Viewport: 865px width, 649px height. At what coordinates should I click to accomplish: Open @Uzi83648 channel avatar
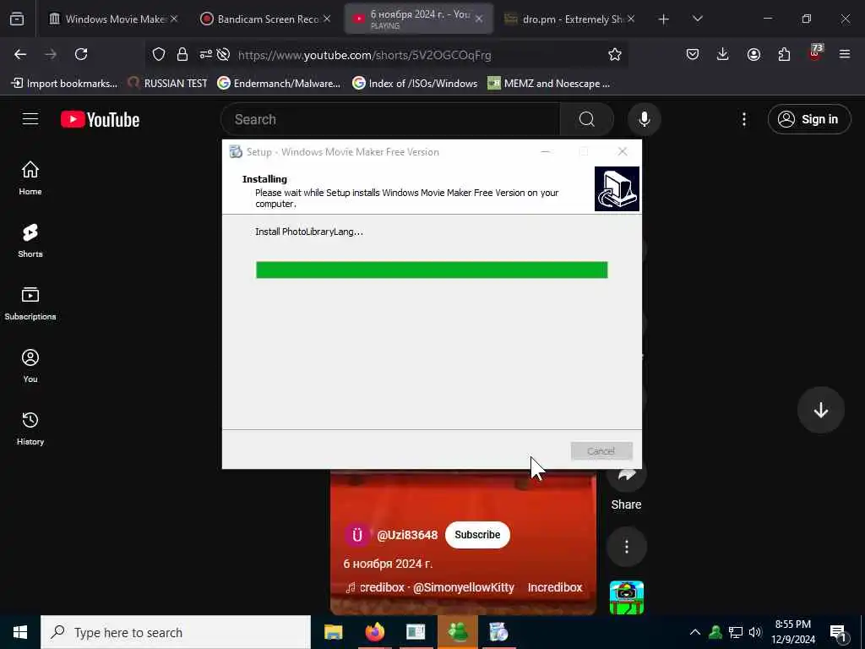pyautogui.click(x=357, y=535)
